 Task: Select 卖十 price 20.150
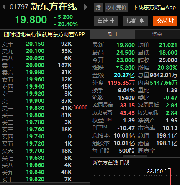[x=35, y=44]
